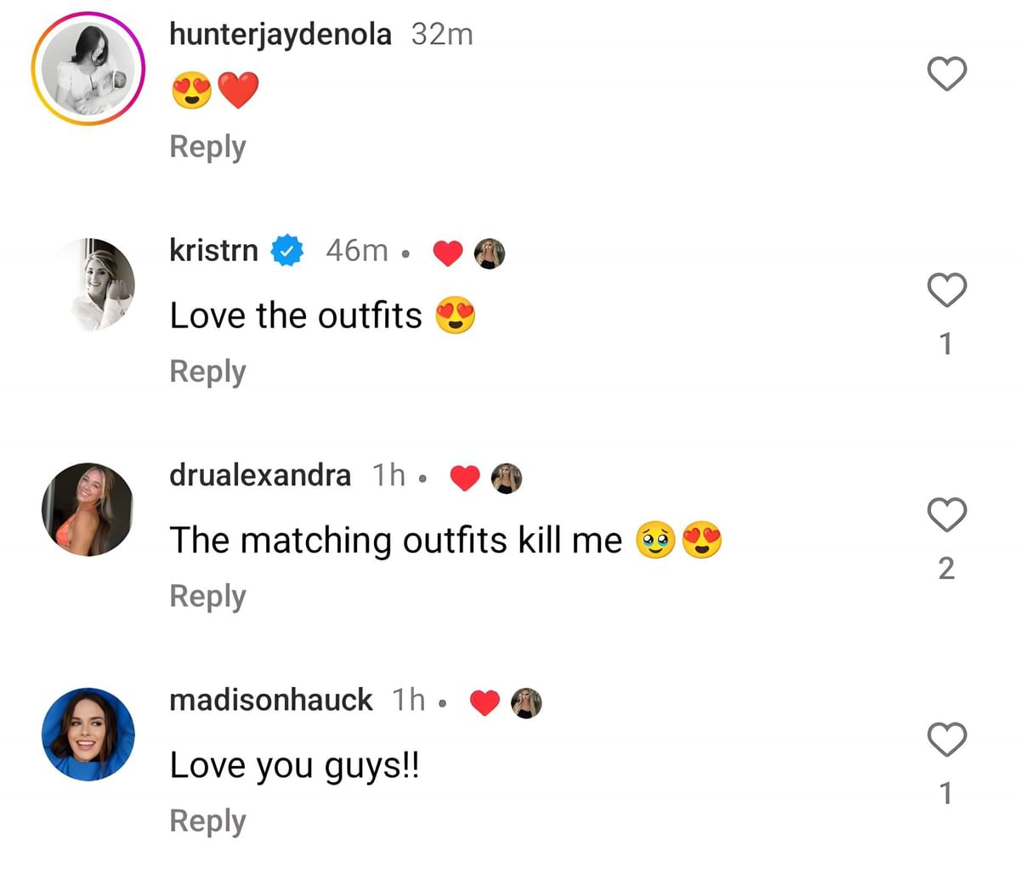Click the verified badge next to kristrn
Screen dimensions: 1020x874
(x=286, y=250)
